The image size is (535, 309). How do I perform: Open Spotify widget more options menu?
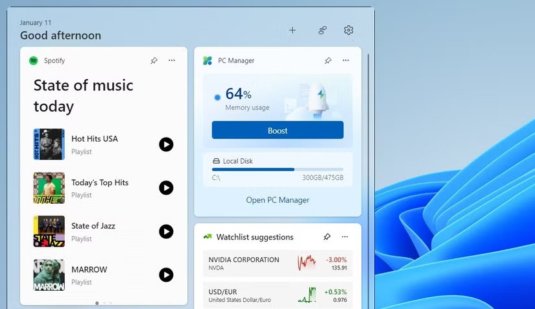172,60
